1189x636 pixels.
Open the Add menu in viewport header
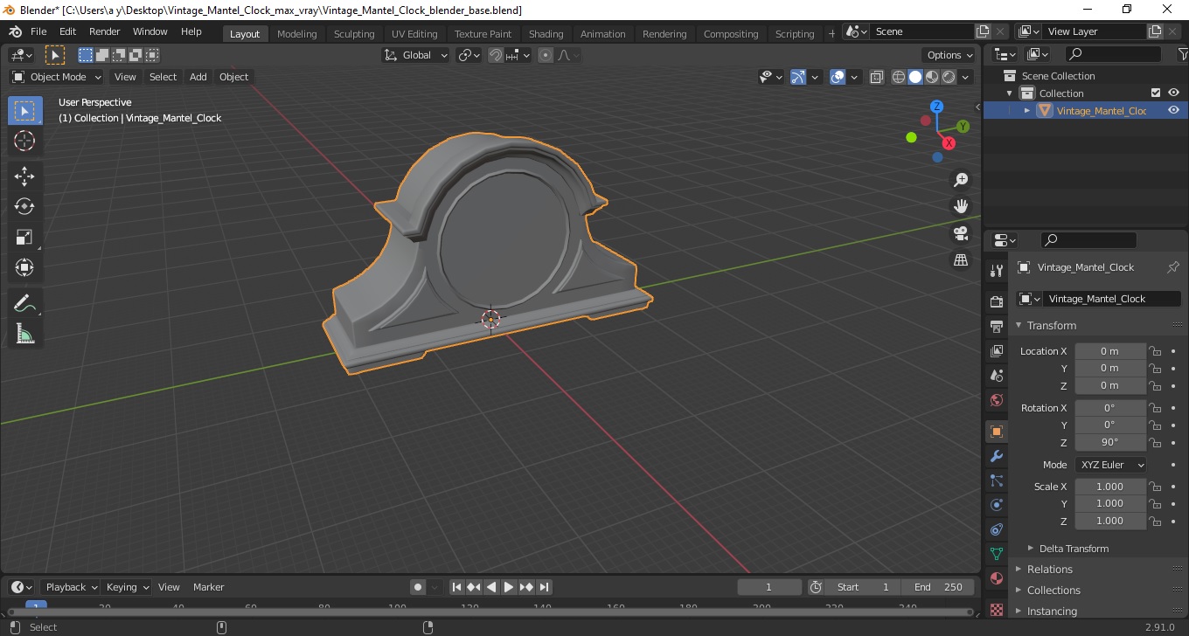[198, 77]
